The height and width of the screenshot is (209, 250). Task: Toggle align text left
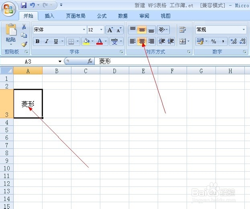133,41
